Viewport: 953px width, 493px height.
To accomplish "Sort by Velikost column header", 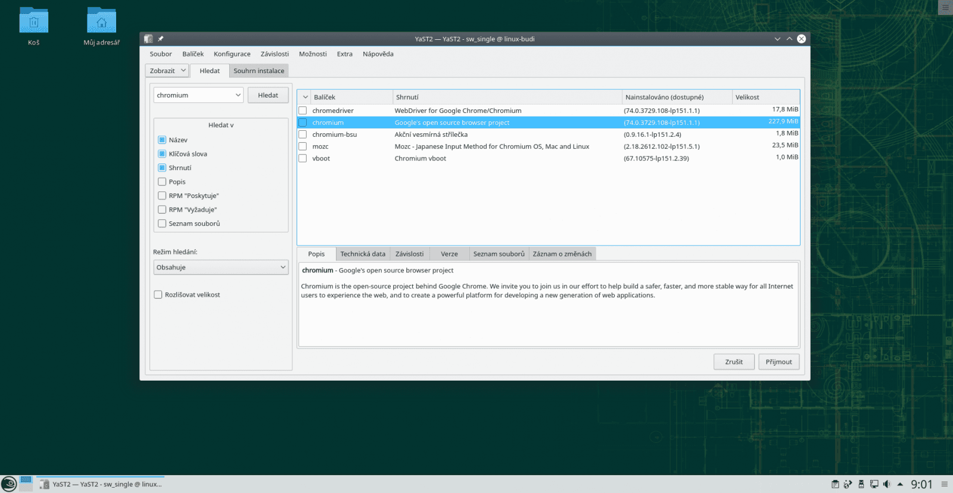I will click(766, 97).
